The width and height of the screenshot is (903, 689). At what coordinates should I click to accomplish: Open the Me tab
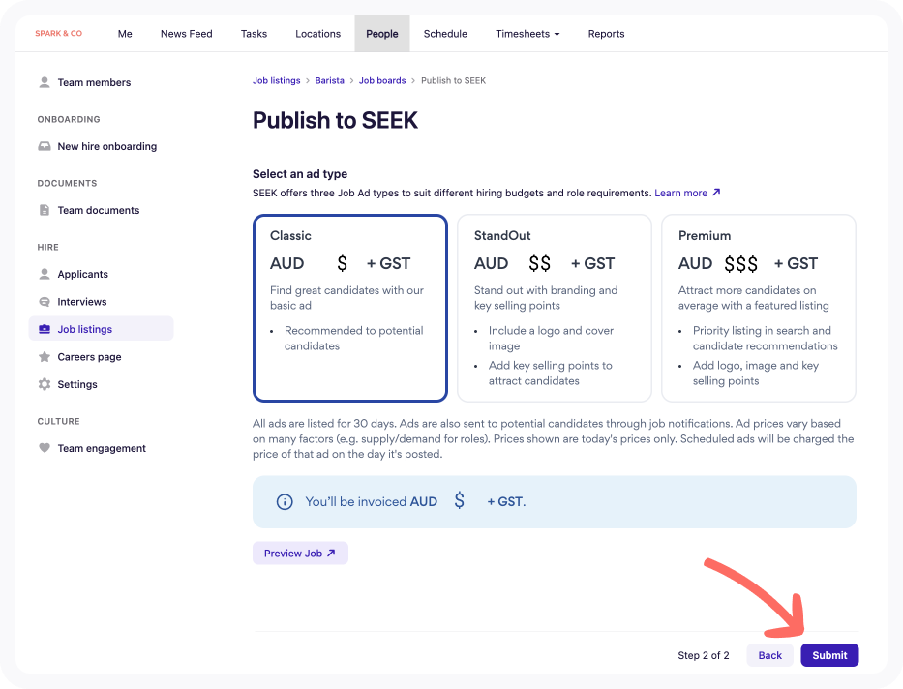pyautogui.click(x=125, y=33)
